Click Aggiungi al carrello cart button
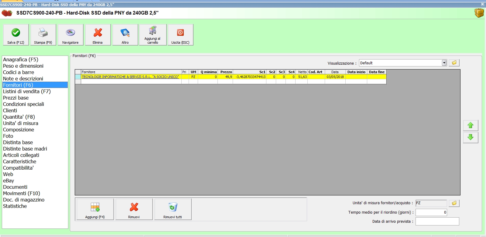Viewport: 486px width, 237px height. (x=152, y=35)
